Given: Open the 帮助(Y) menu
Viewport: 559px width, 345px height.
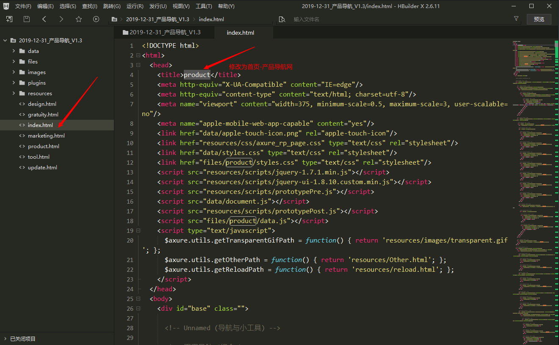Looking at the screenshot, I should coord(226,6).
